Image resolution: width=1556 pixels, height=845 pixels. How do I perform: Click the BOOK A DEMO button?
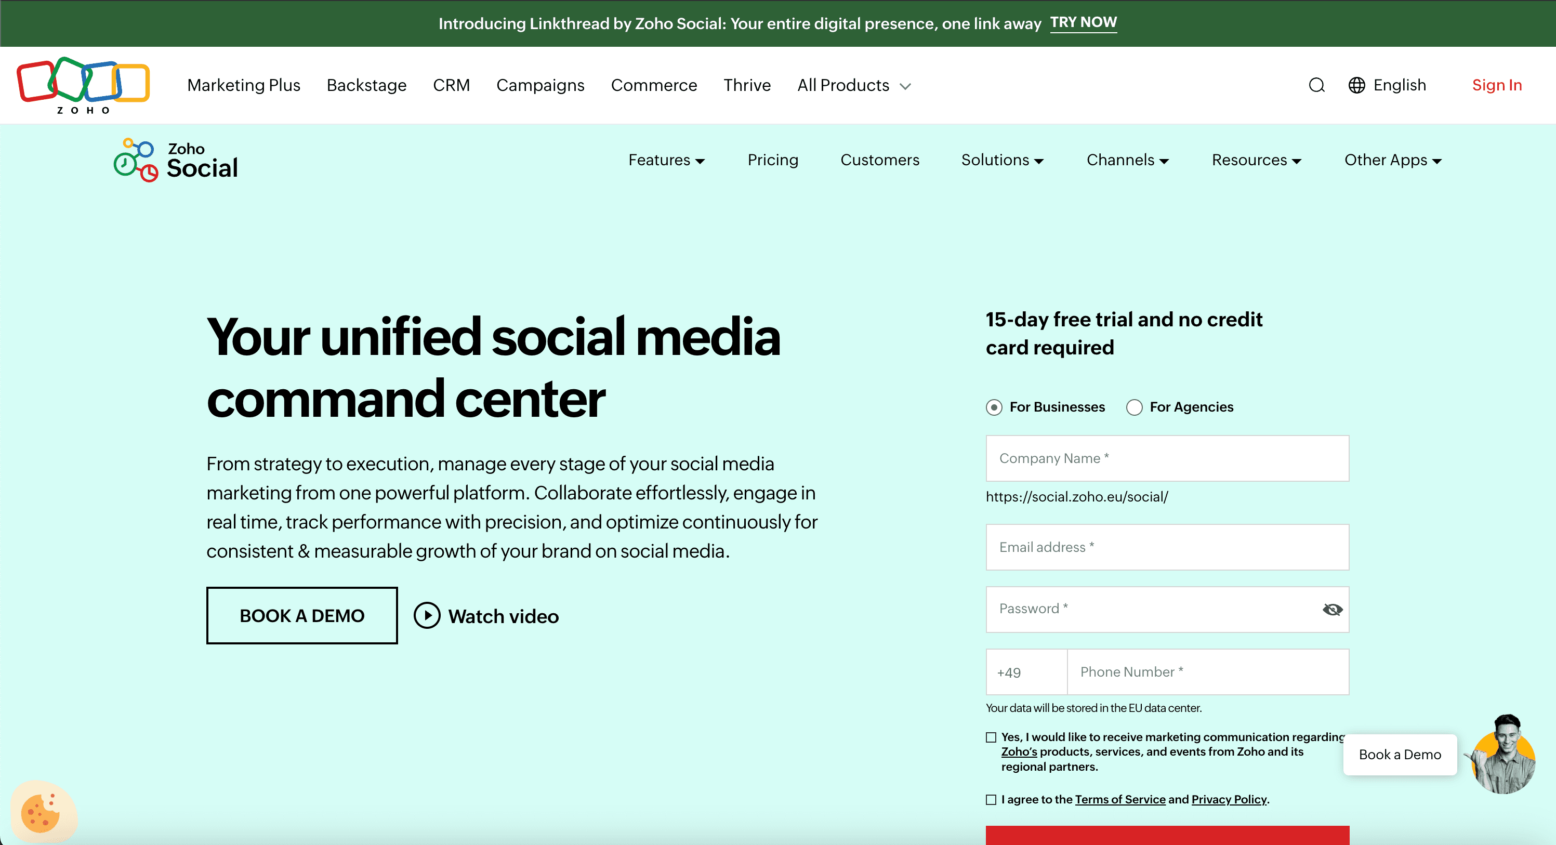[x=302, y=615]
